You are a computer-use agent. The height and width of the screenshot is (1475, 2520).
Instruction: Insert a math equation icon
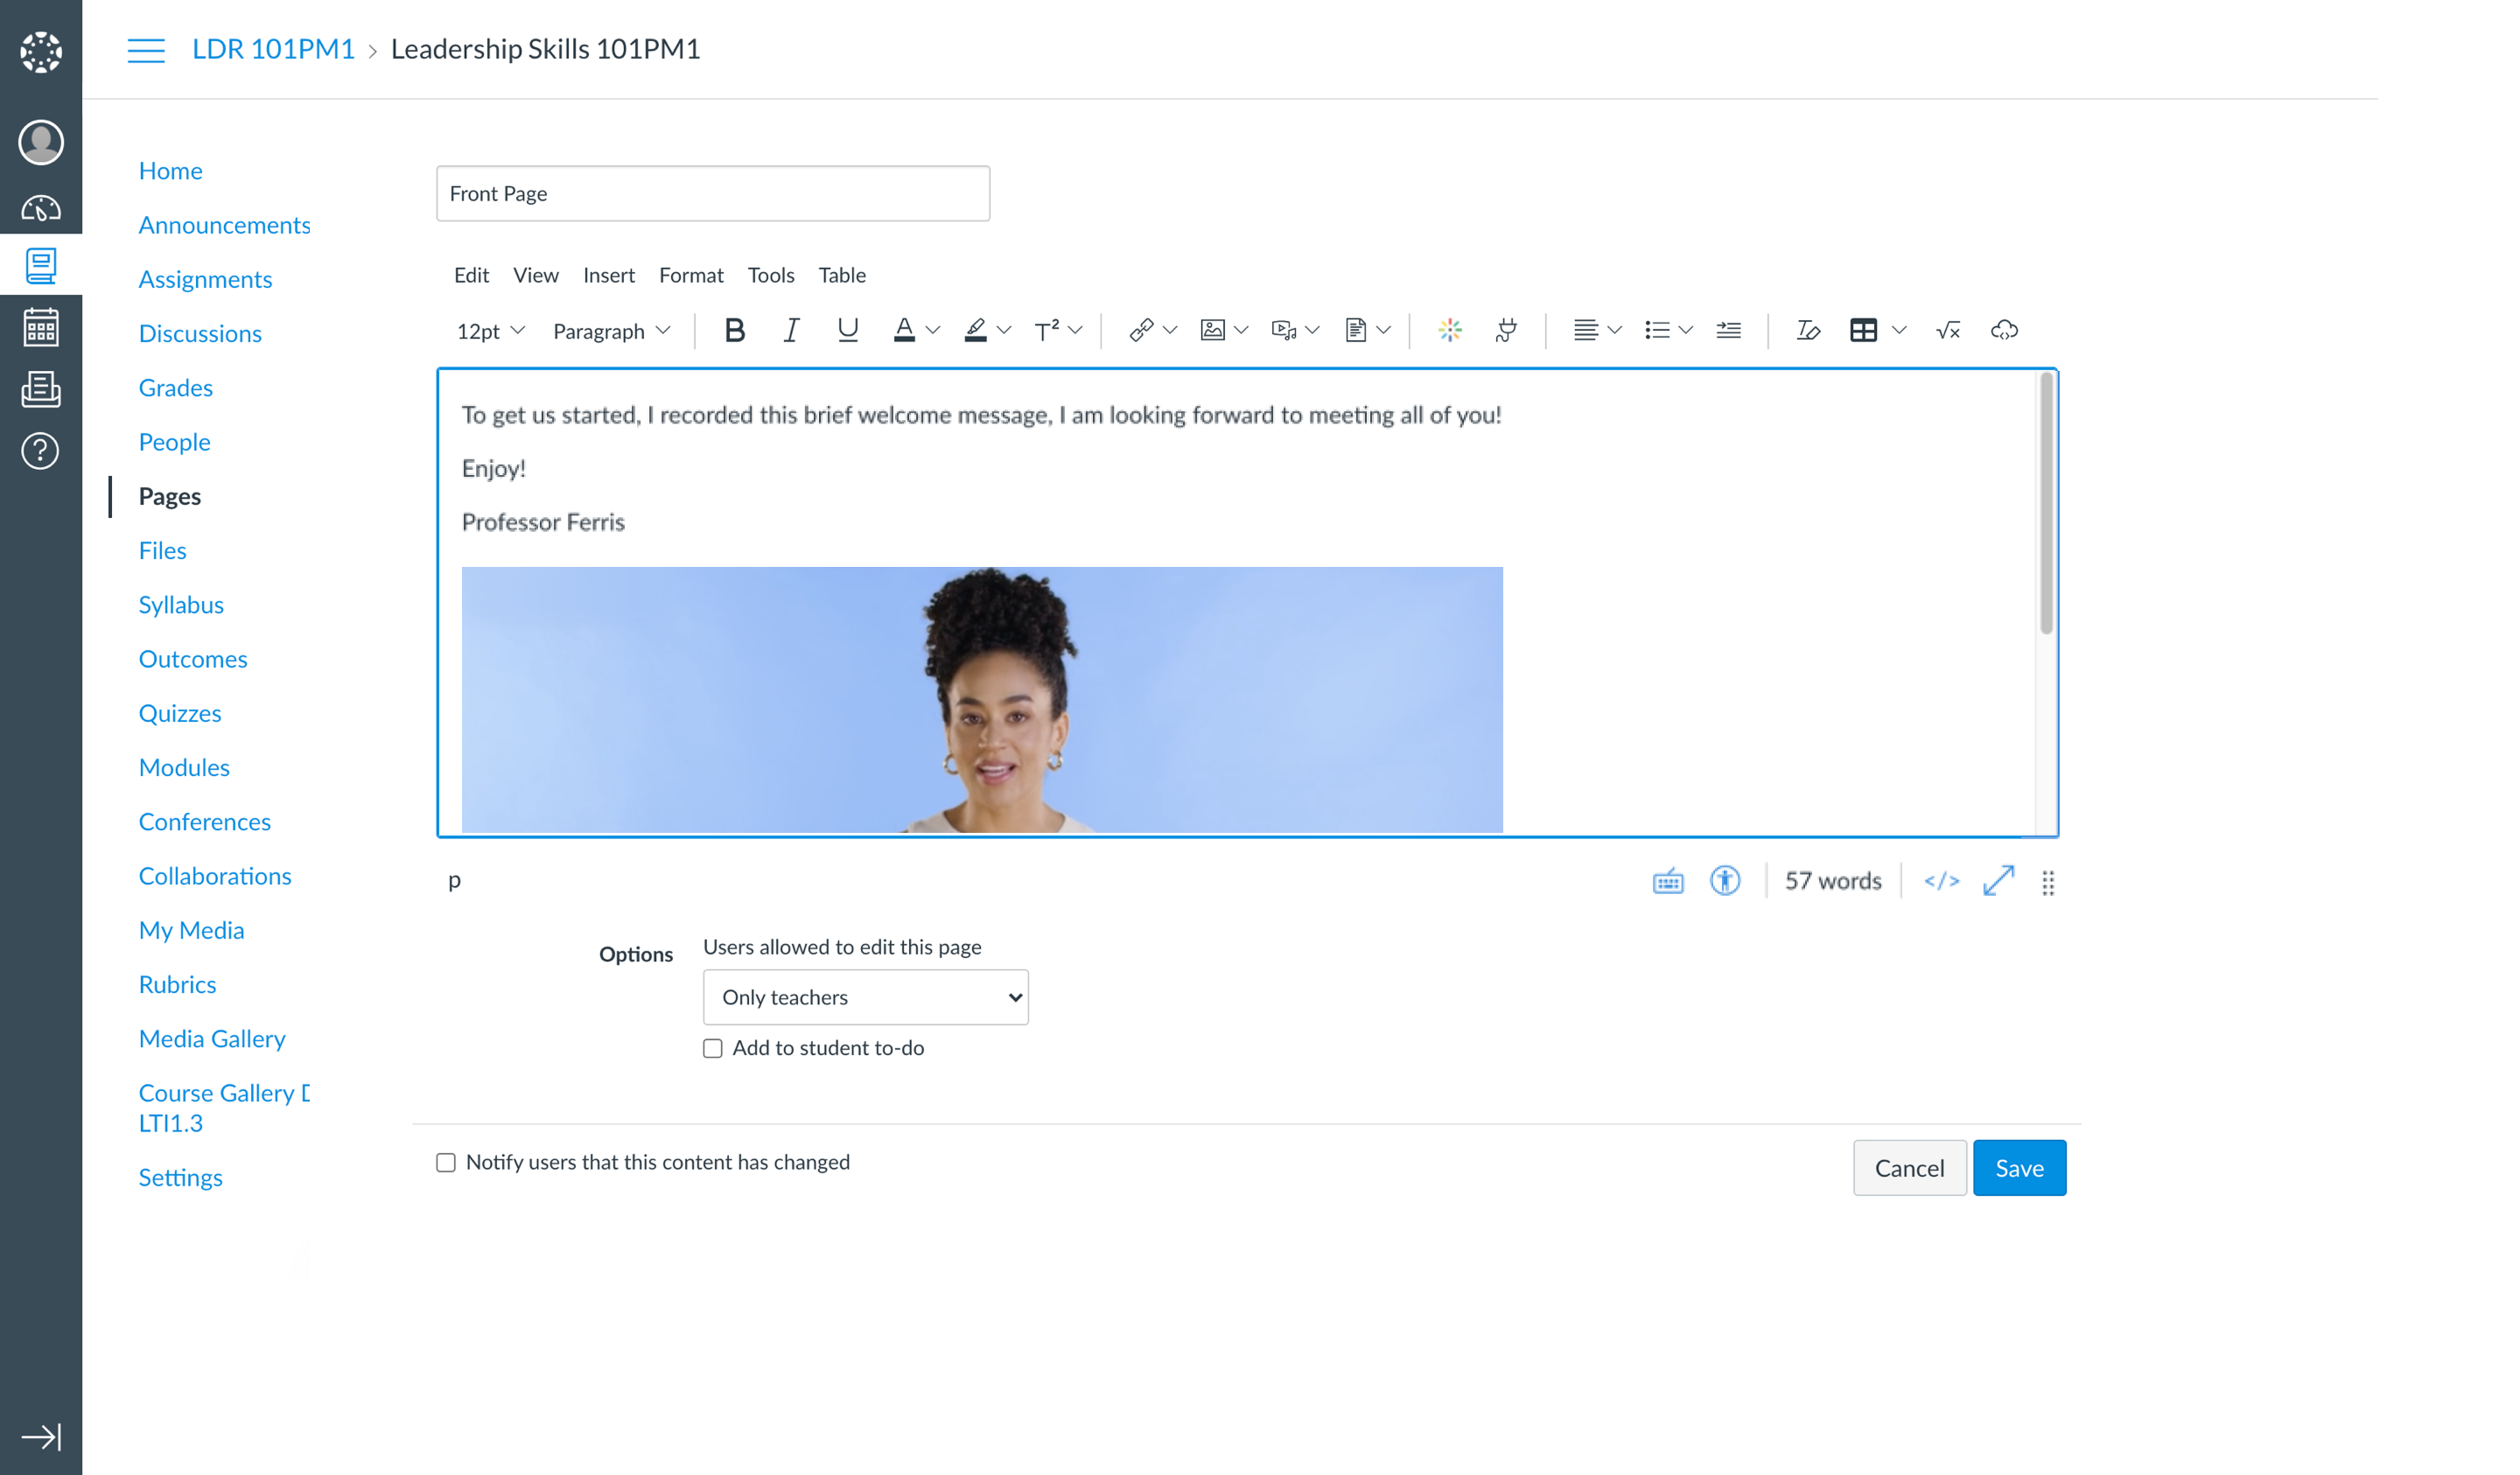pos(1947,330)
